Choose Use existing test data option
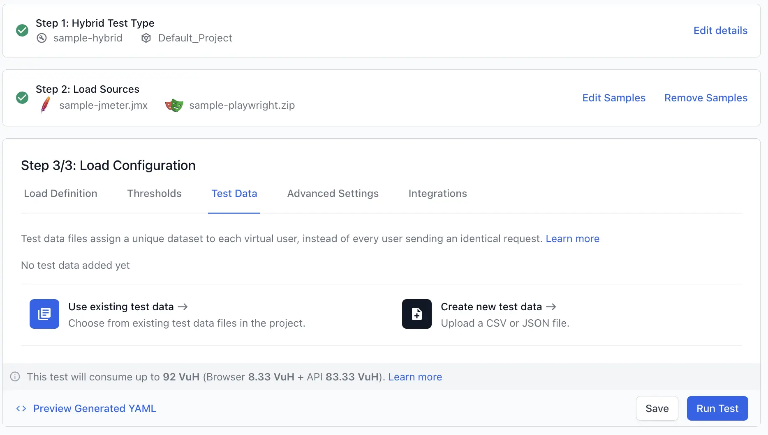The image size is (768, 435). coord(121,307)
